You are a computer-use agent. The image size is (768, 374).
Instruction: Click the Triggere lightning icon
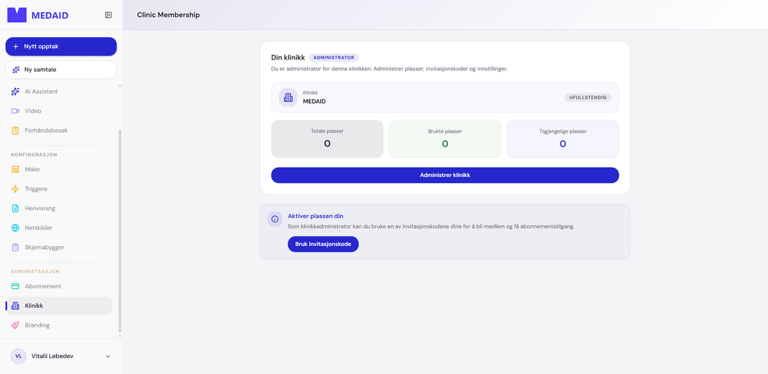click(15, 189)
